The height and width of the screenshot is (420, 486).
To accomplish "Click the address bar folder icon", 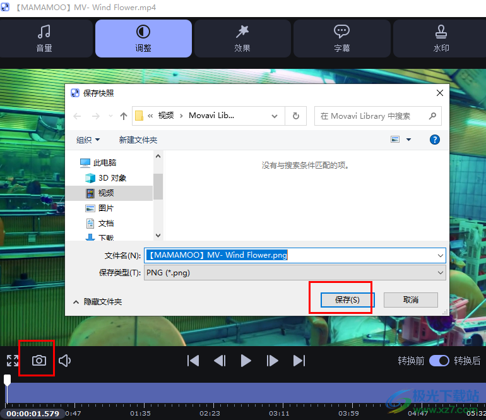I will coord(139,116).
